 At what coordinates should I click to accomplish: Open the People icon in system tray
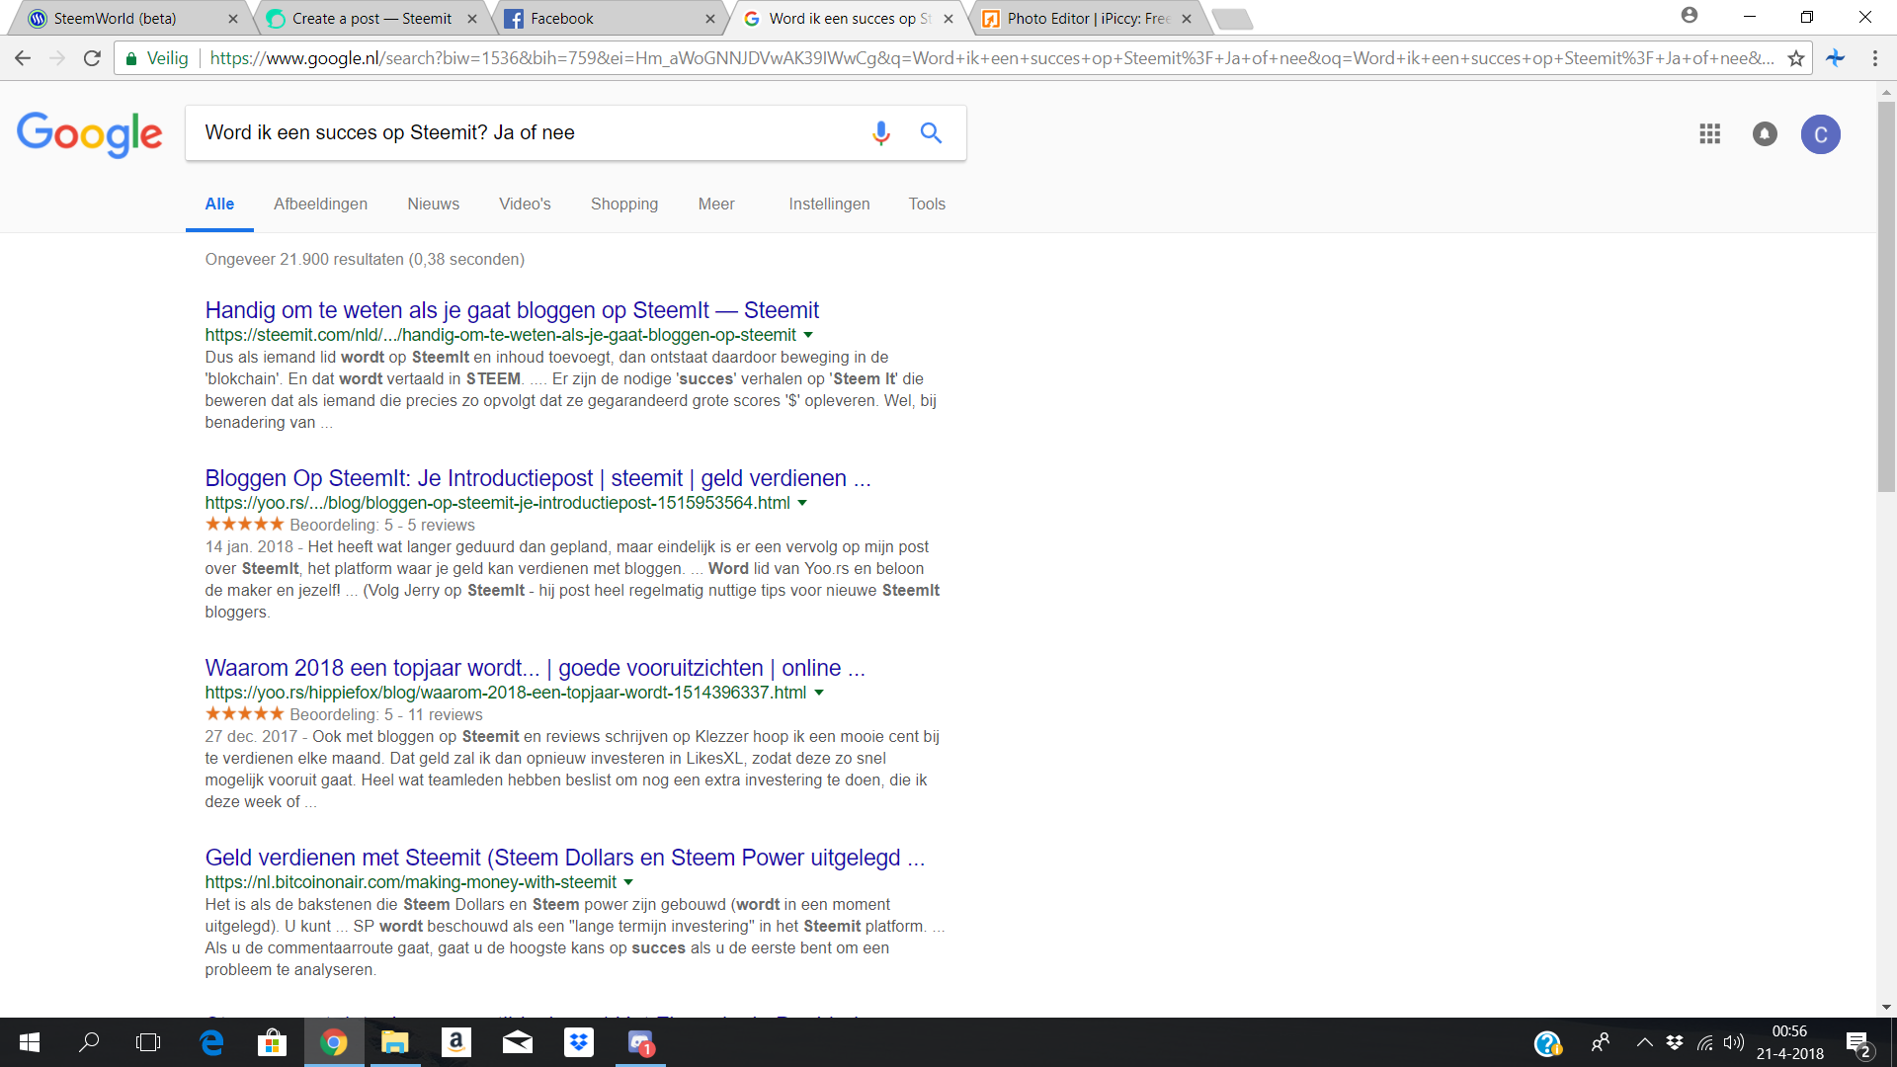click(1601, 1042)
